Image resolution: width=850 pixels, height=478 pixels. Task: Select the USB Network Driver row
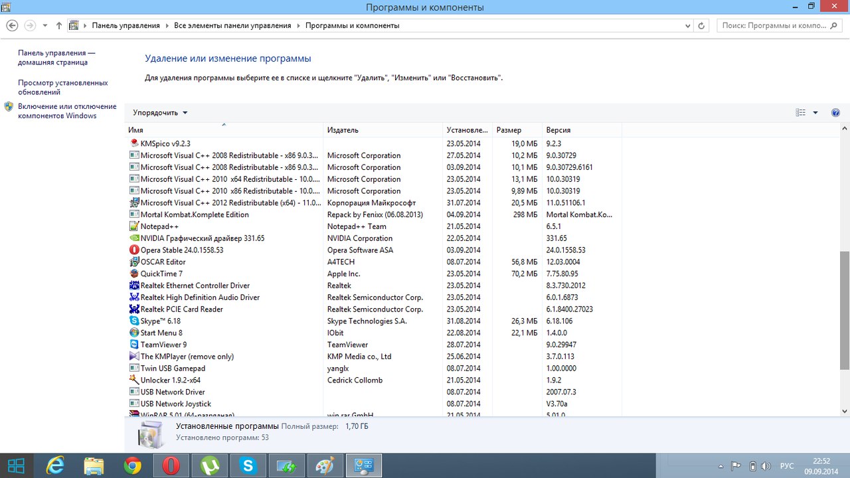pos(374,392)
